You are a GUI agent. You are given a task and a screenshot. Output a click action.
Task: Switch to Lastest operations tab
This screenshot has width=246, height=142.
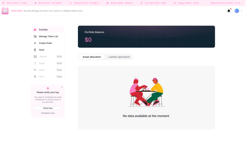tap(119, 57)
